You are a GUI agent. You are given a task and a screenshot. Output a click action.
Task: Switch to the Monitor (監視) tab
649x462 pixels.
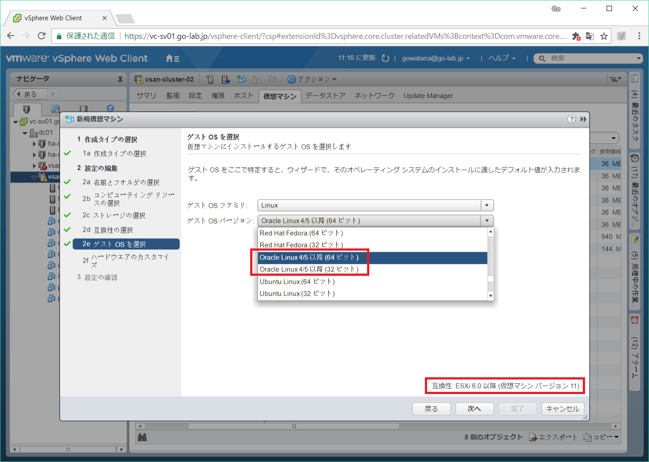click(173, 96)
